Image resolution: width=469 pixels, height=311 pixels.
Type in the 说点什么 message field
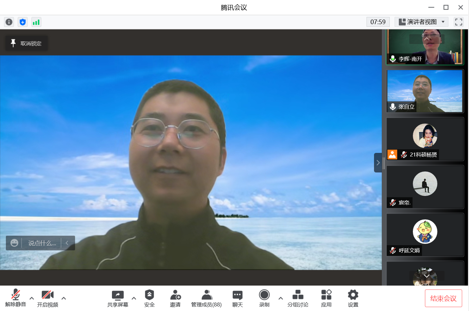pos(42,243)
